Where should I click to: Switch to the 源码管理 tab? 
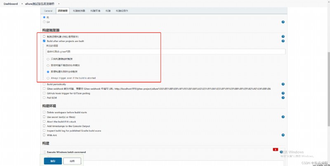click(x=63, y=11)
